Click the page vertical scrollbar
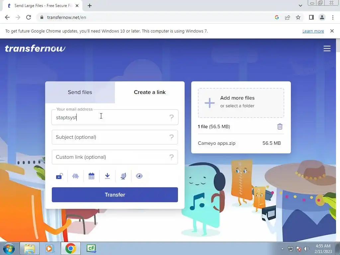This screenshot has height=255, width=340. [x=338, y=140]
